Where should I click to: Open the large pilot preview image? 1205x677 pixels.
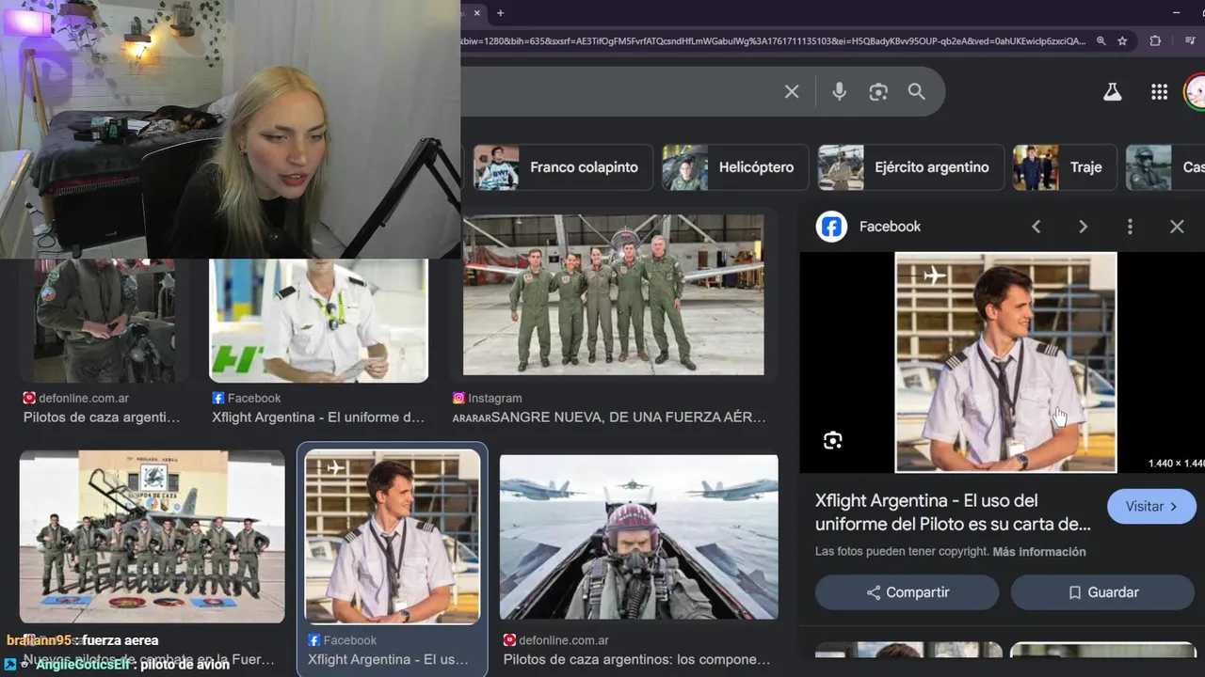(1005, 362)
